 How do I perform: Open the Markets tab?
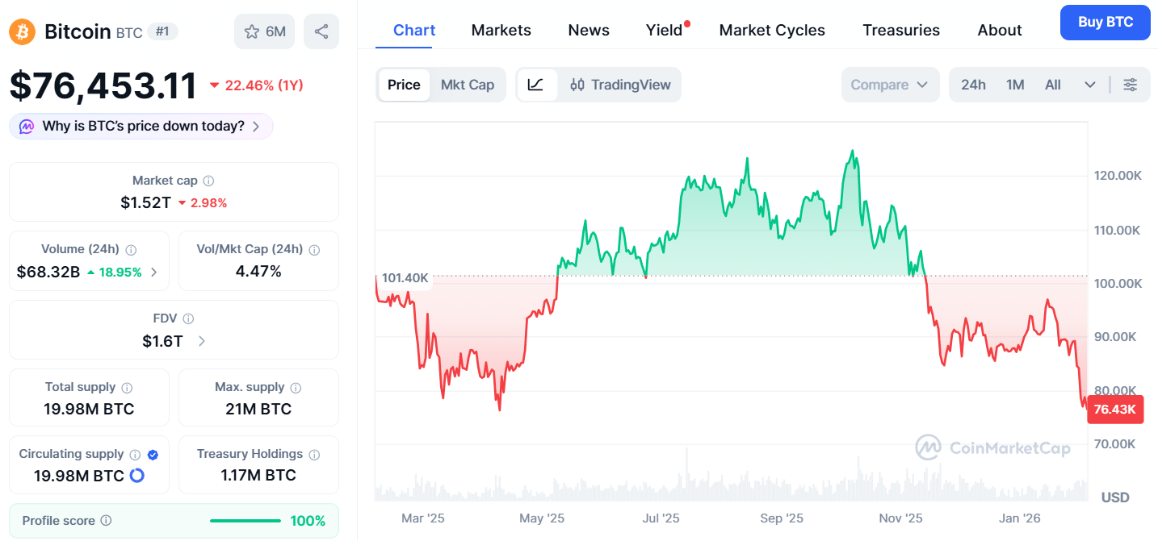pos(501,31)
